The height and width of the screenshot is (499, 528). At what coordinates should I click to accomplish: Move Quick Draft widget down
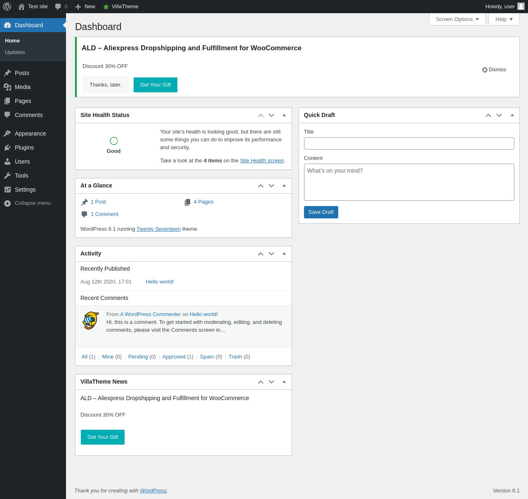tap(499, 115)
